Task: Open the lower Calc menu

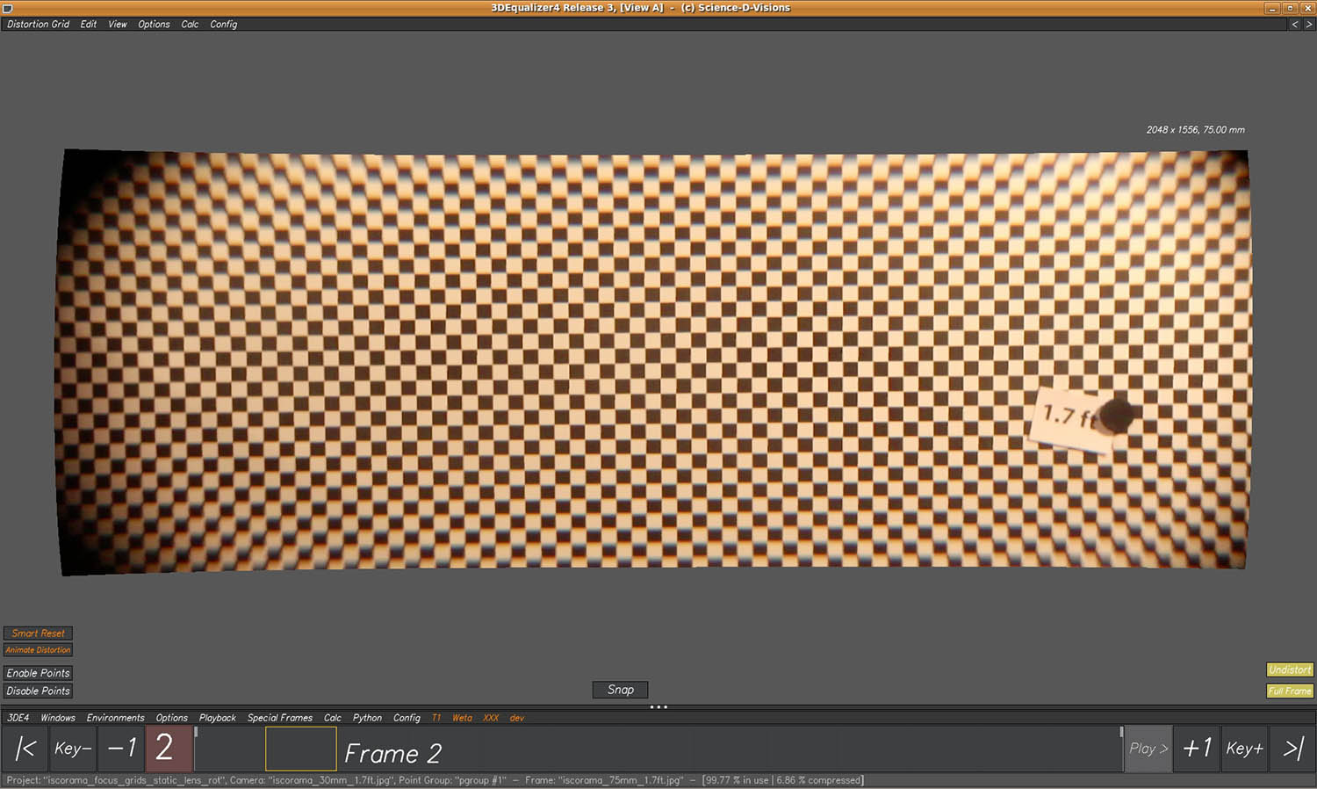Action: pyautogui.click(x=332, y=718)
